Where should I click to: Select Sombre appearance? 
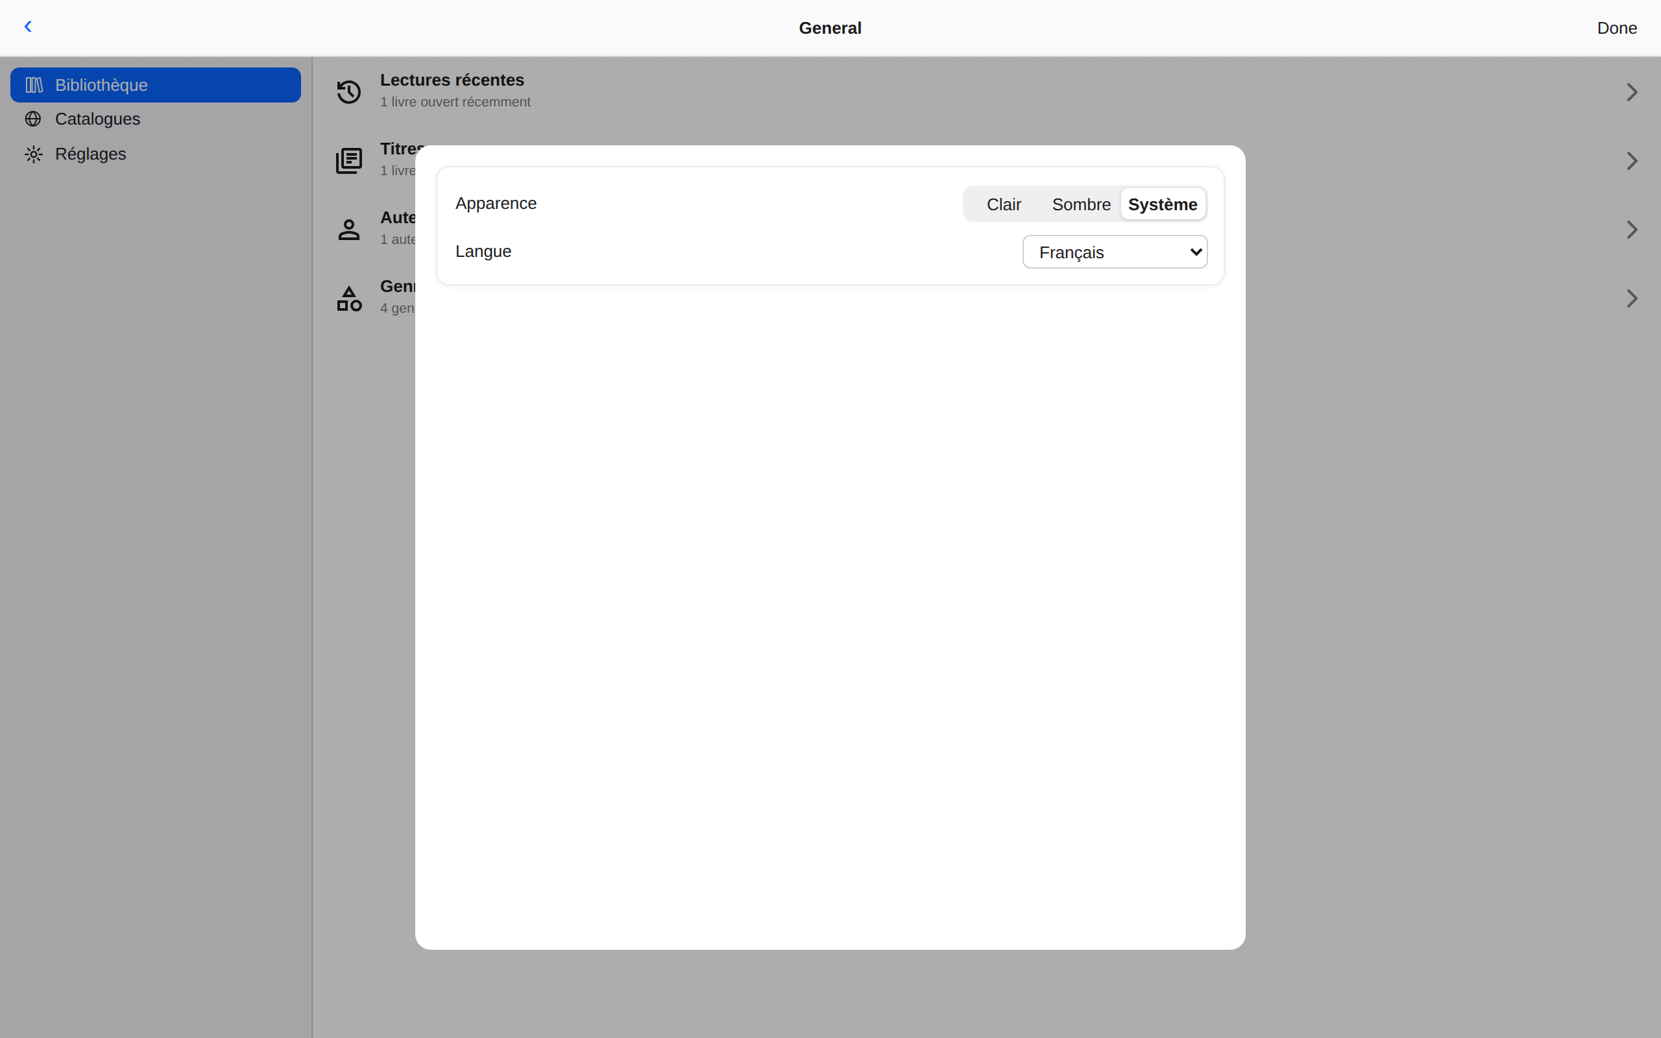pos(1081,204)
